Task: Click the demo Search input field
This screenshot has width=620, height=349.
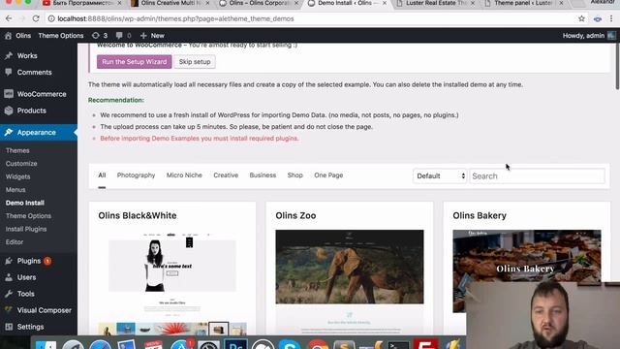Action: [537, 176]
